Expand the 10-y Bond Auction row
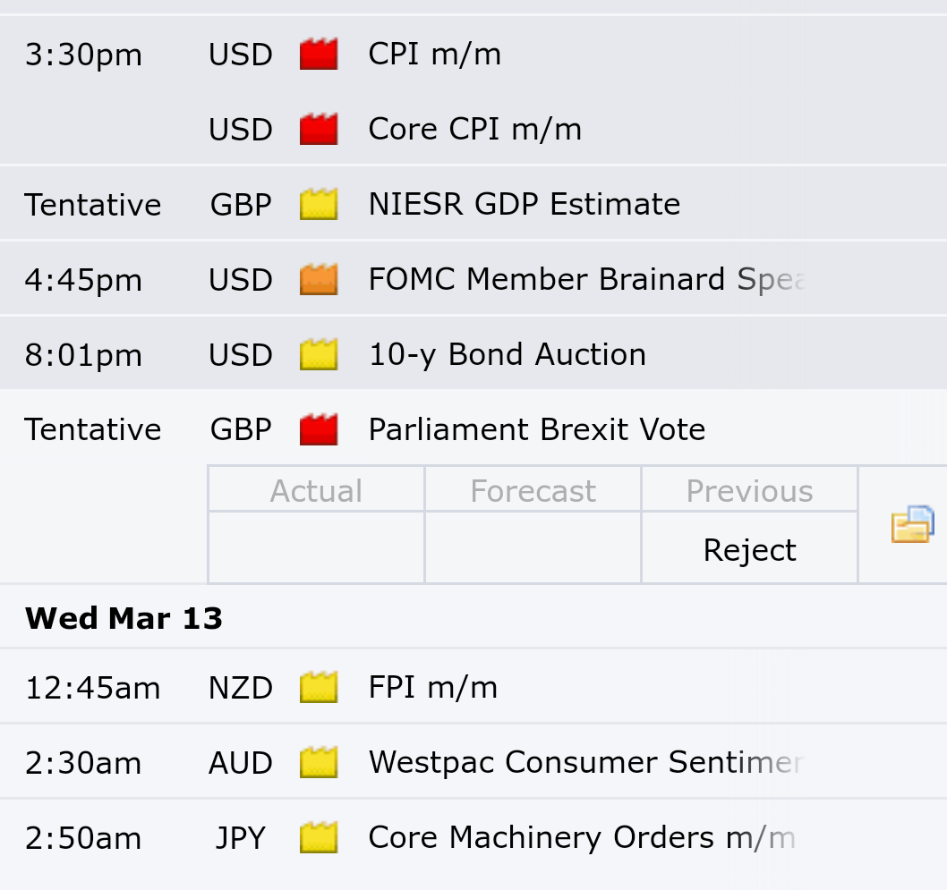Image resolution: width=947 pixels, height=890 pixels. [507, 355]
